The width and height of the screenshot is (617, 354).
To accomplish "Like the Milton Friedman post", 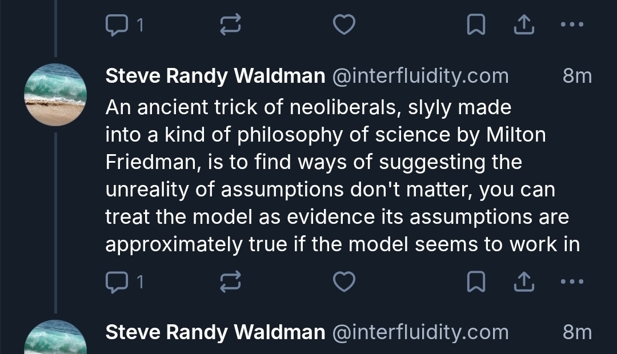I will [344, 281].
